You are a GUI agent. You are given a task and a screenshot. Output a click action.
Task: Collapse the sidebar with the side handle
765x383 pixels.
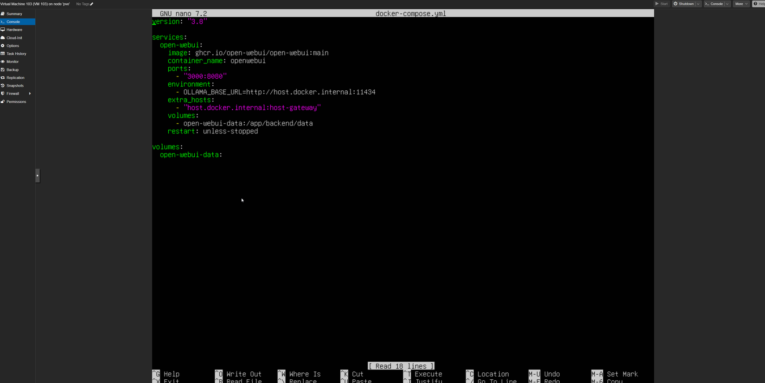pos(38,176)
